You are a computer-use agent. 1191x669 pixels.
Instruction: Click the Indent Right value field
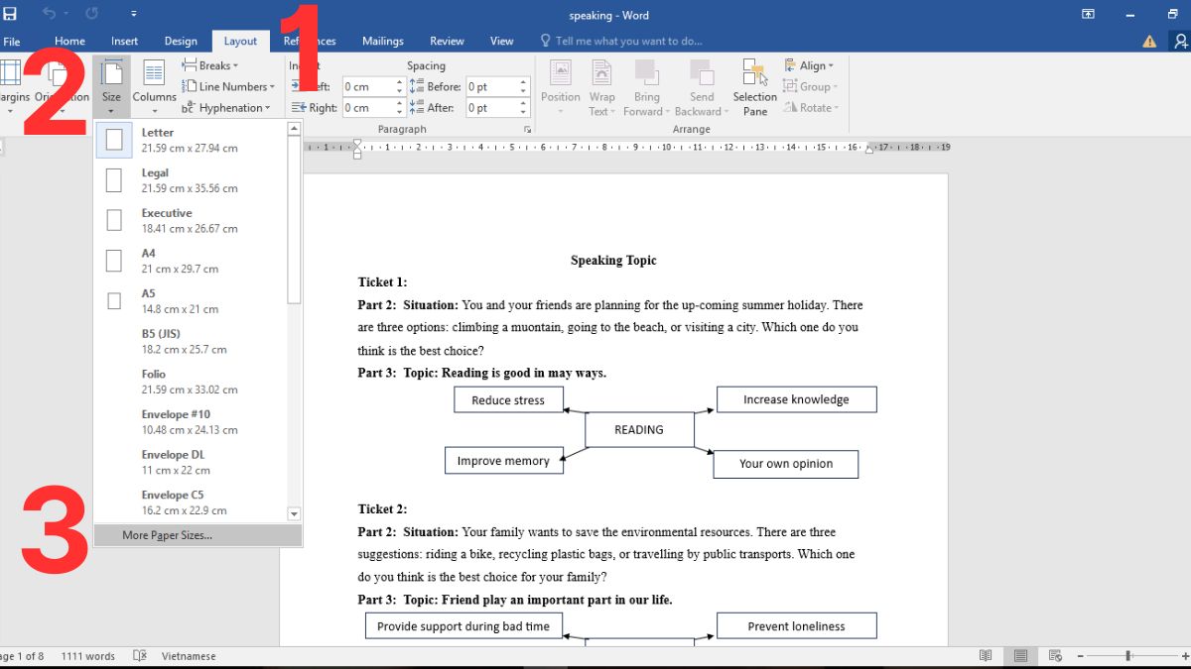368,108
